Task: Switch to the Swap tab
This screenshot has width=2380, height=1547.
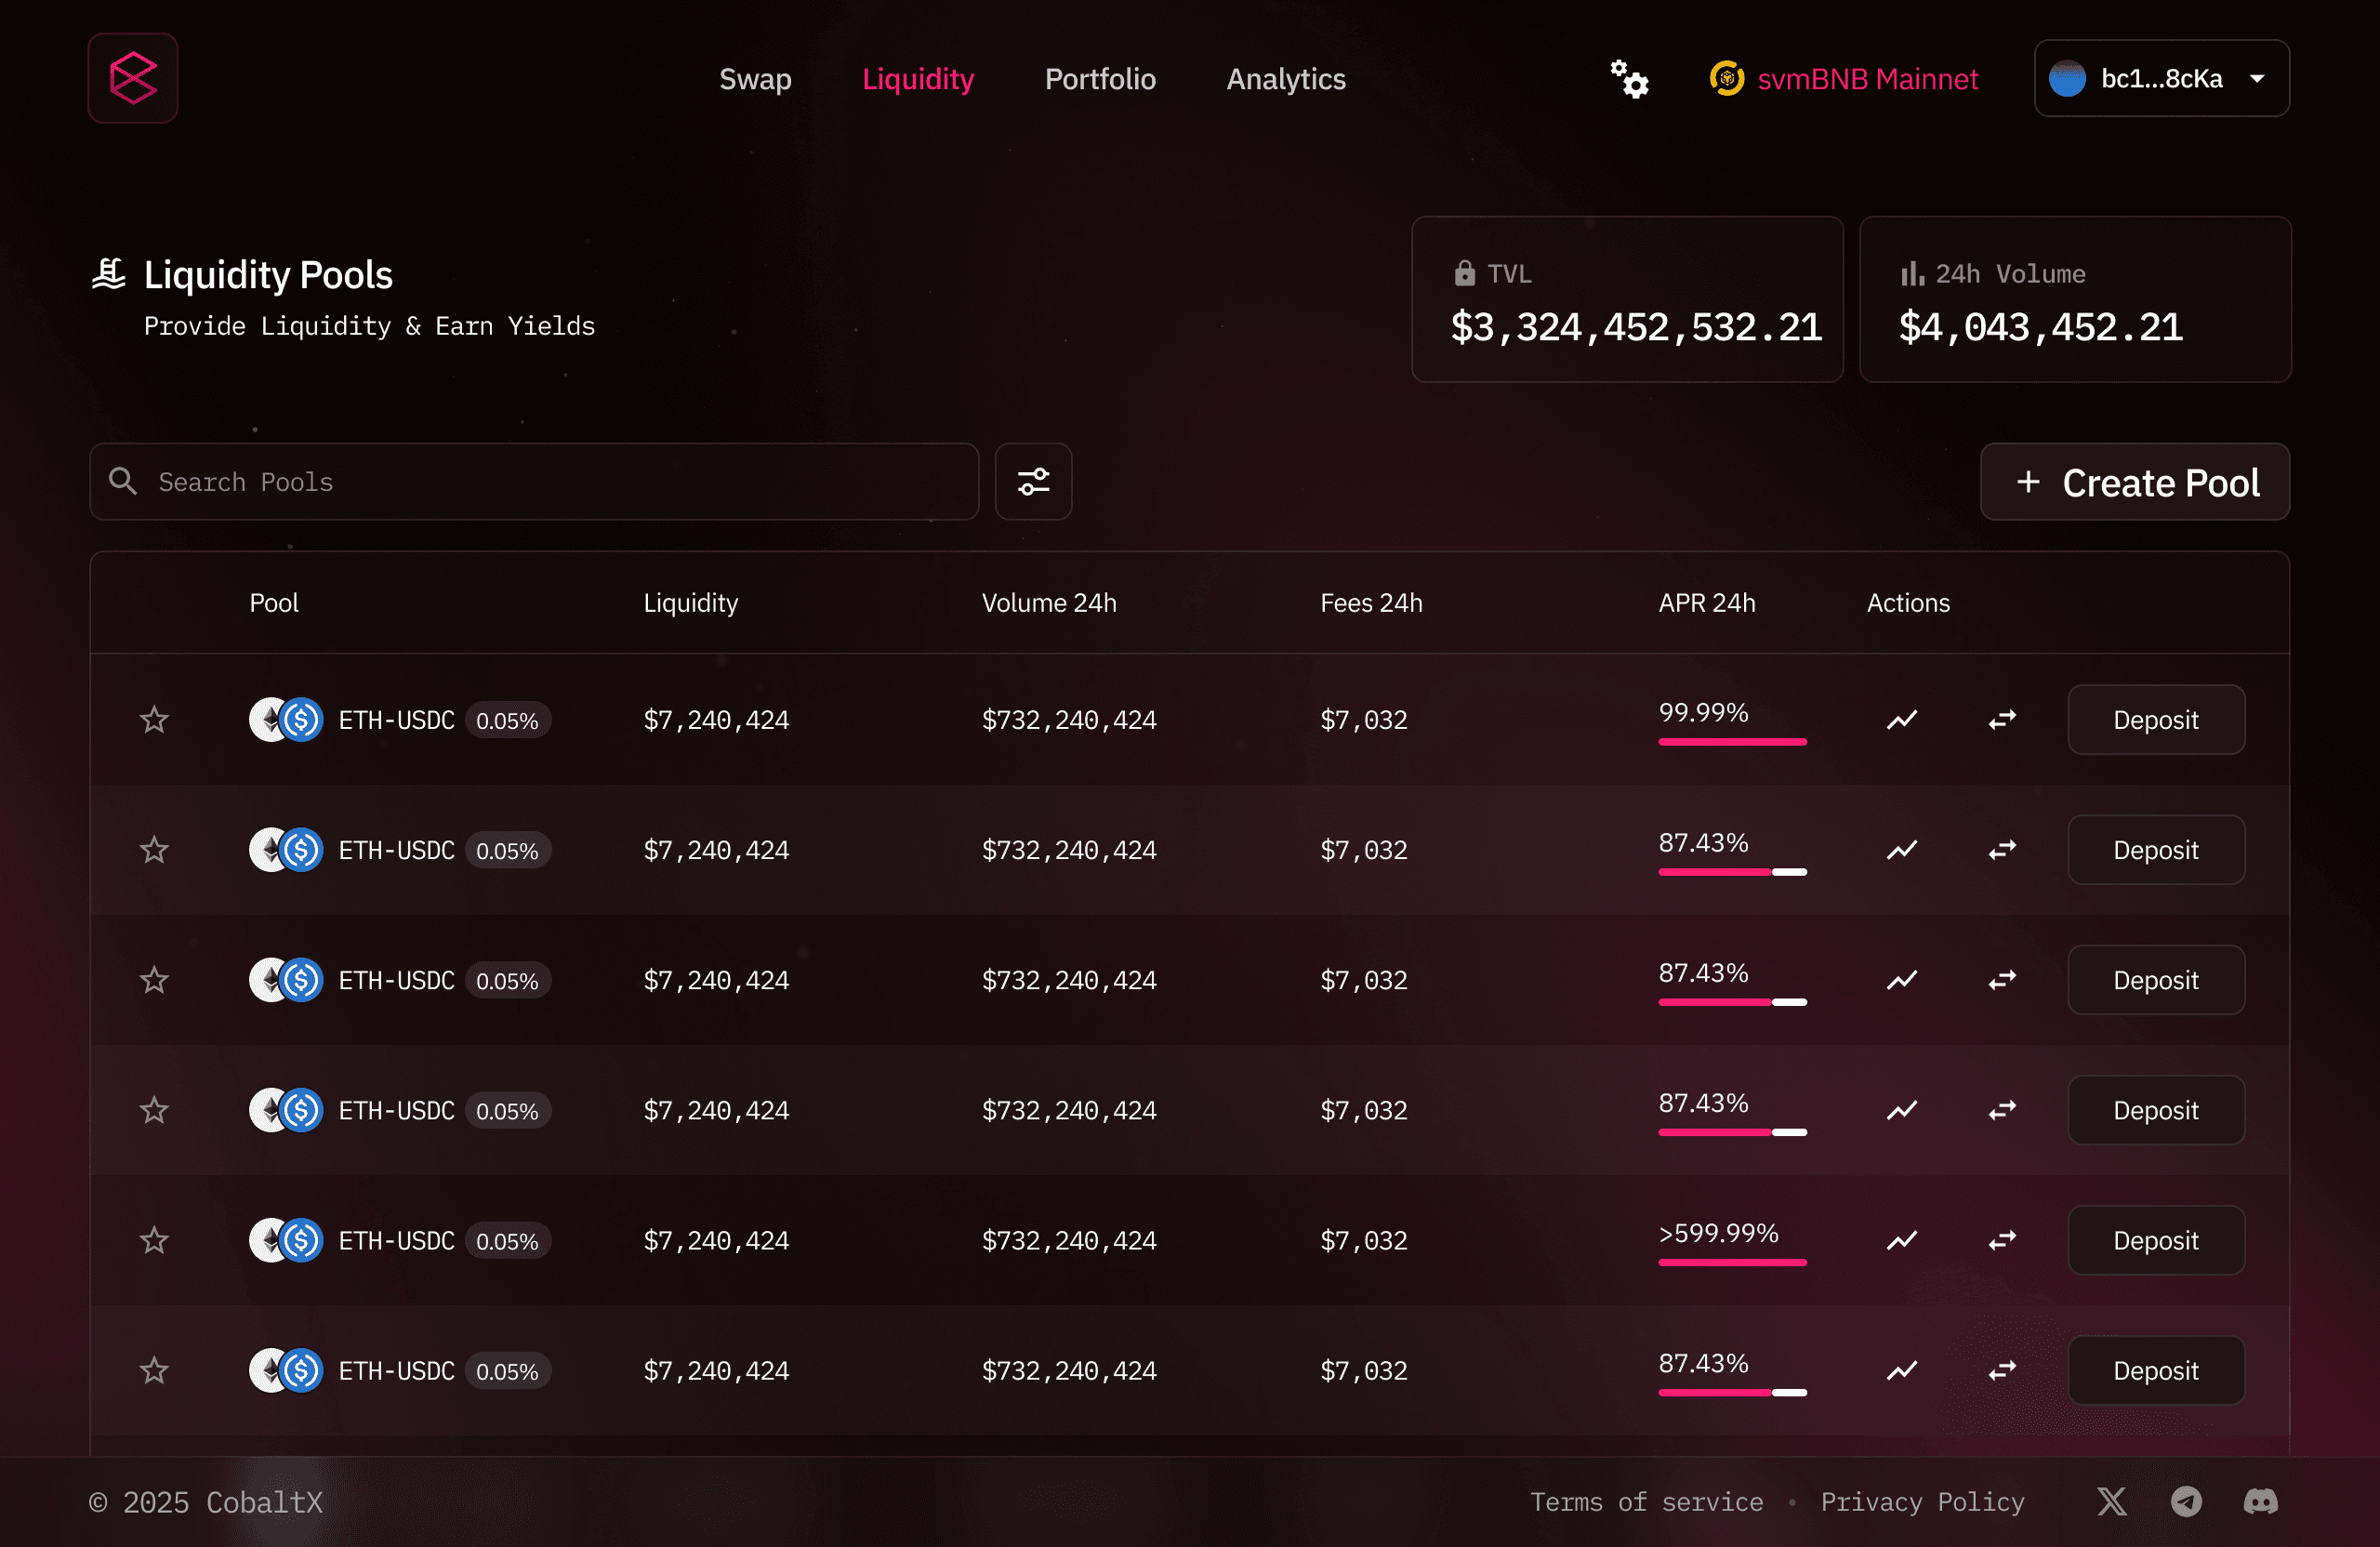Action: pyautogui.click(x=755, y=78)
